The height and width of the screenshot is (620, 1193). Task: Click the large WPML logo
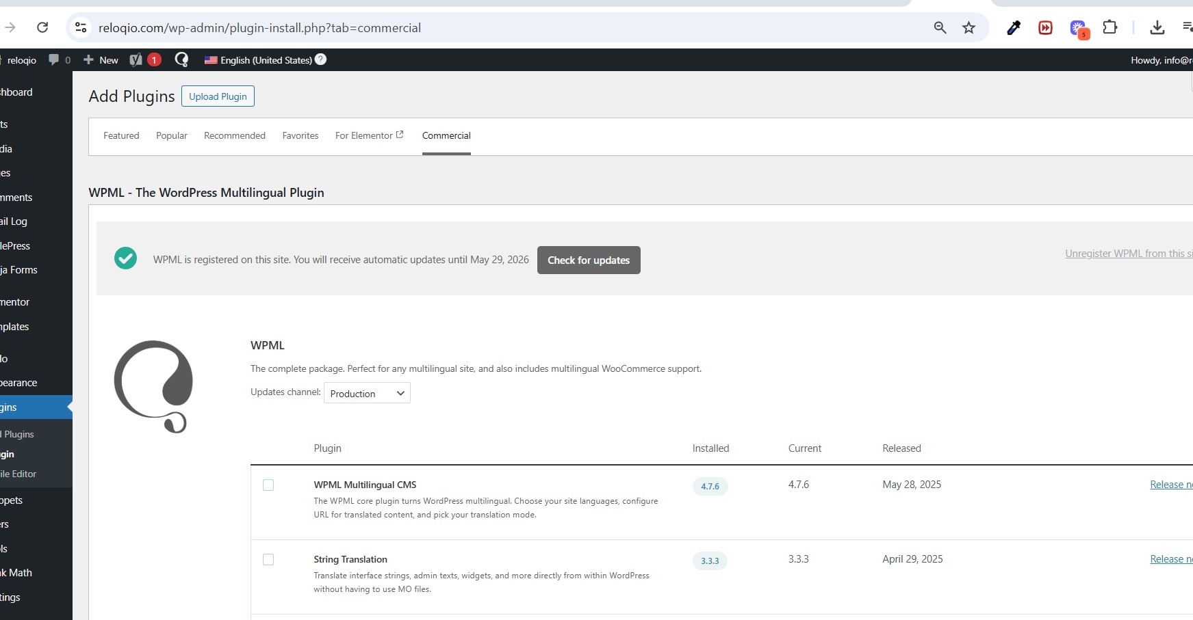[153, 386]
